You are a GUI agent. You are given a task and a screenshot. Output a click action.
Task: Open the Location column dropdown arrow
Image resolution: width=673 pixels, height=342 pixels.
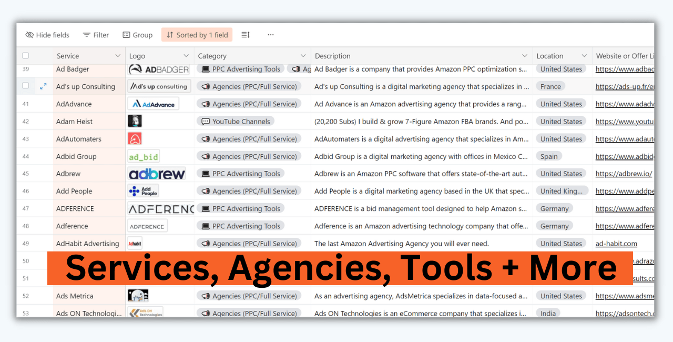(584, 56)
